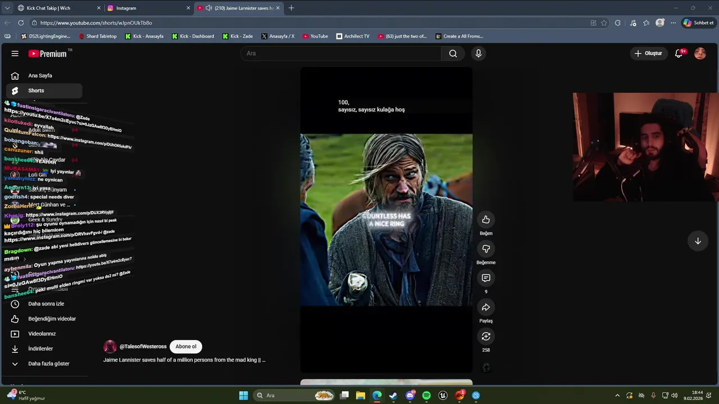Open the 'Kick - Dashboard' bookmark
This screenshot has height=404, width=719.
(193, 36)
